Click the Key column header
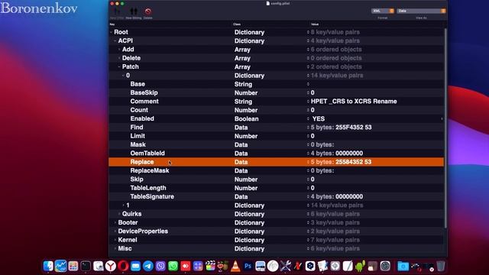The image size is (489, 275). [x=112, y=24]
